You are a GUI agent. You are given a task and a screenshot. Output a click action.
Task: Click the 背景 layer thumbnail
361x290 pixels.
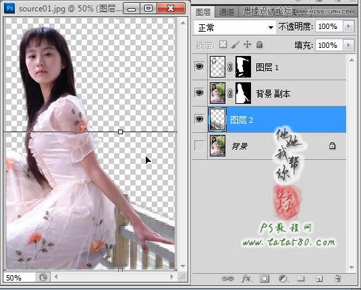coord(217,146)
